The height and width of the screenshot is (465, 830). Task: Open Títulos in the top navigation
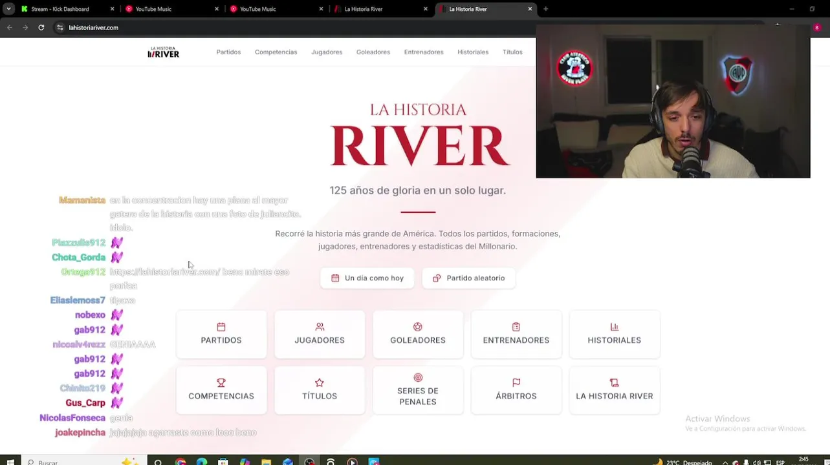click(512, 52)
